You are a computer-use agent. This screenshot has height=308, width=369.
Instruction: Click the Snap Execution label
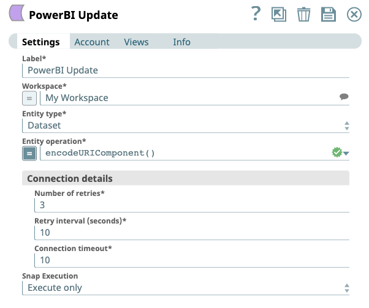(50, 276)
